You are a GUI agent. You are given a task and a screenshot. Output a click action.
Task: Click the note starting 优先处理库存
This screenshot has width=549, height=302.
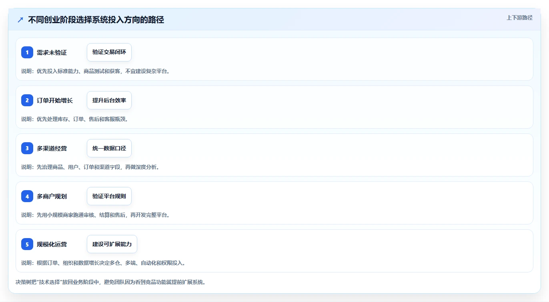point(74,119)
